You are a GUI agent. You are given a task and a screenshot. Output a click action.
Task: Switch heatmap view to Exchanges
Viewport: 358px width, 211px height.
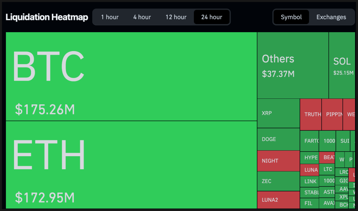pyautogui.click(x=331, y=17)
